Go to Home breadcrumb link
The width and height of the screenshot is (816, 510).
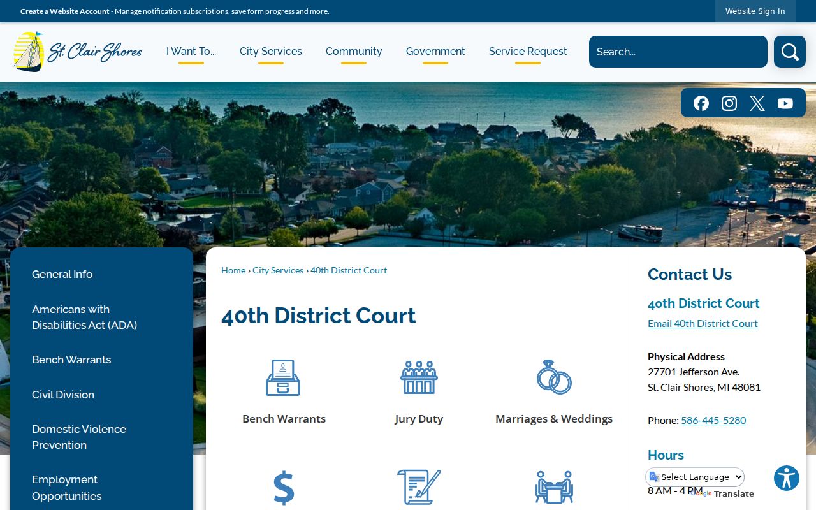233,270
